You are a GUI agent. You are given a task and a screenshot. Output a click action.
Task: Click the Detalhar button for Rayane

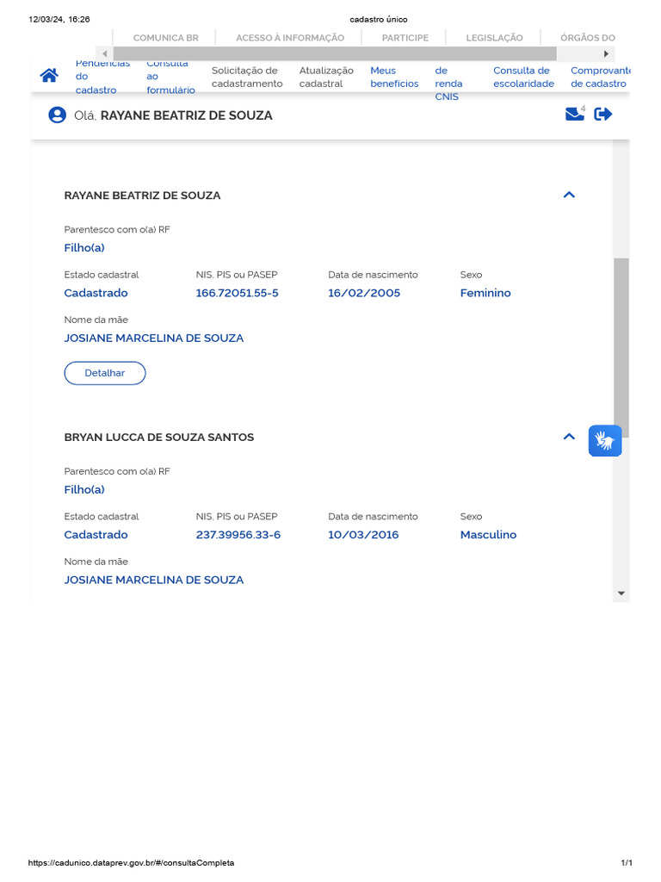(x=104, y=373)
